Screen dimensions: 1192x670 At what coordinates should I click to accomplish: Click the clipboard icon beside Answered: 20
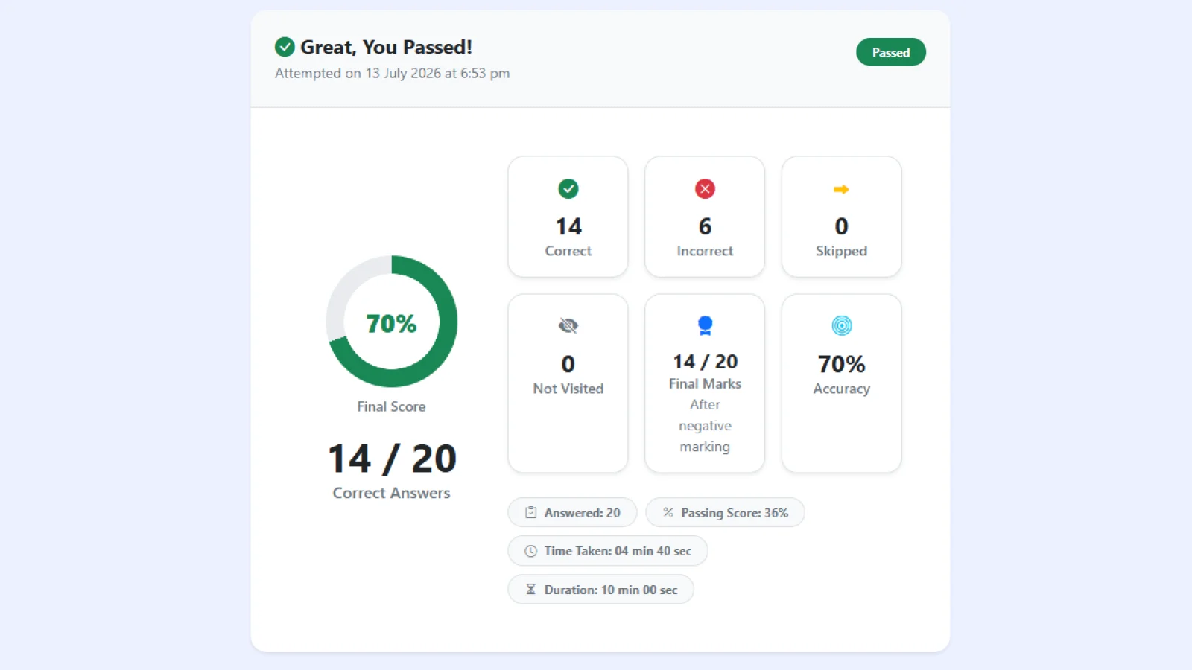point(531,512)
